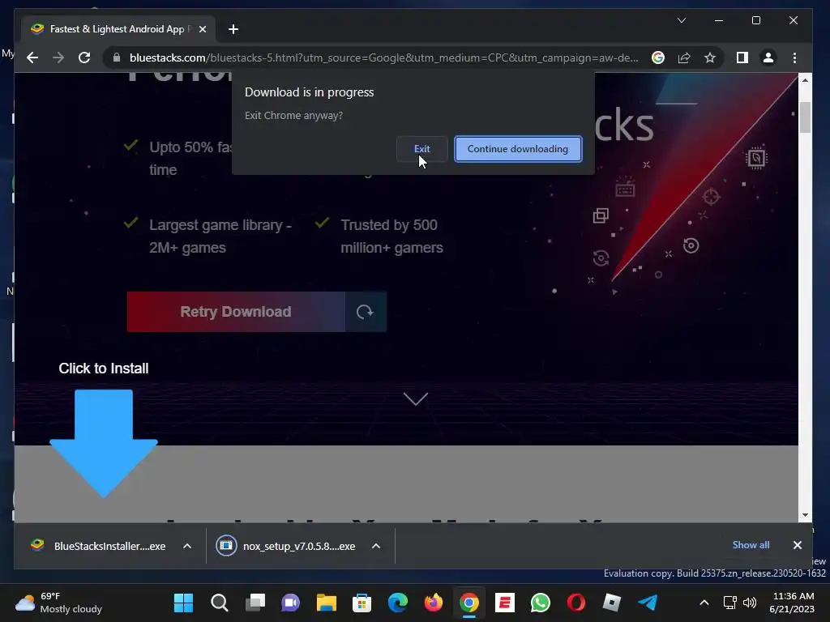Open the Chrome profile menu
Screen dimensions: 830x622
[768, 58]
